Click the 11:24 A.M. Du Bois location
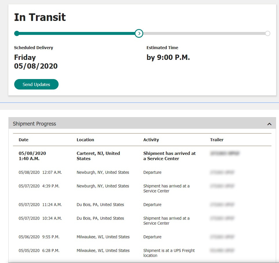This screenshot has height=263, width=279. pos(100,205)
